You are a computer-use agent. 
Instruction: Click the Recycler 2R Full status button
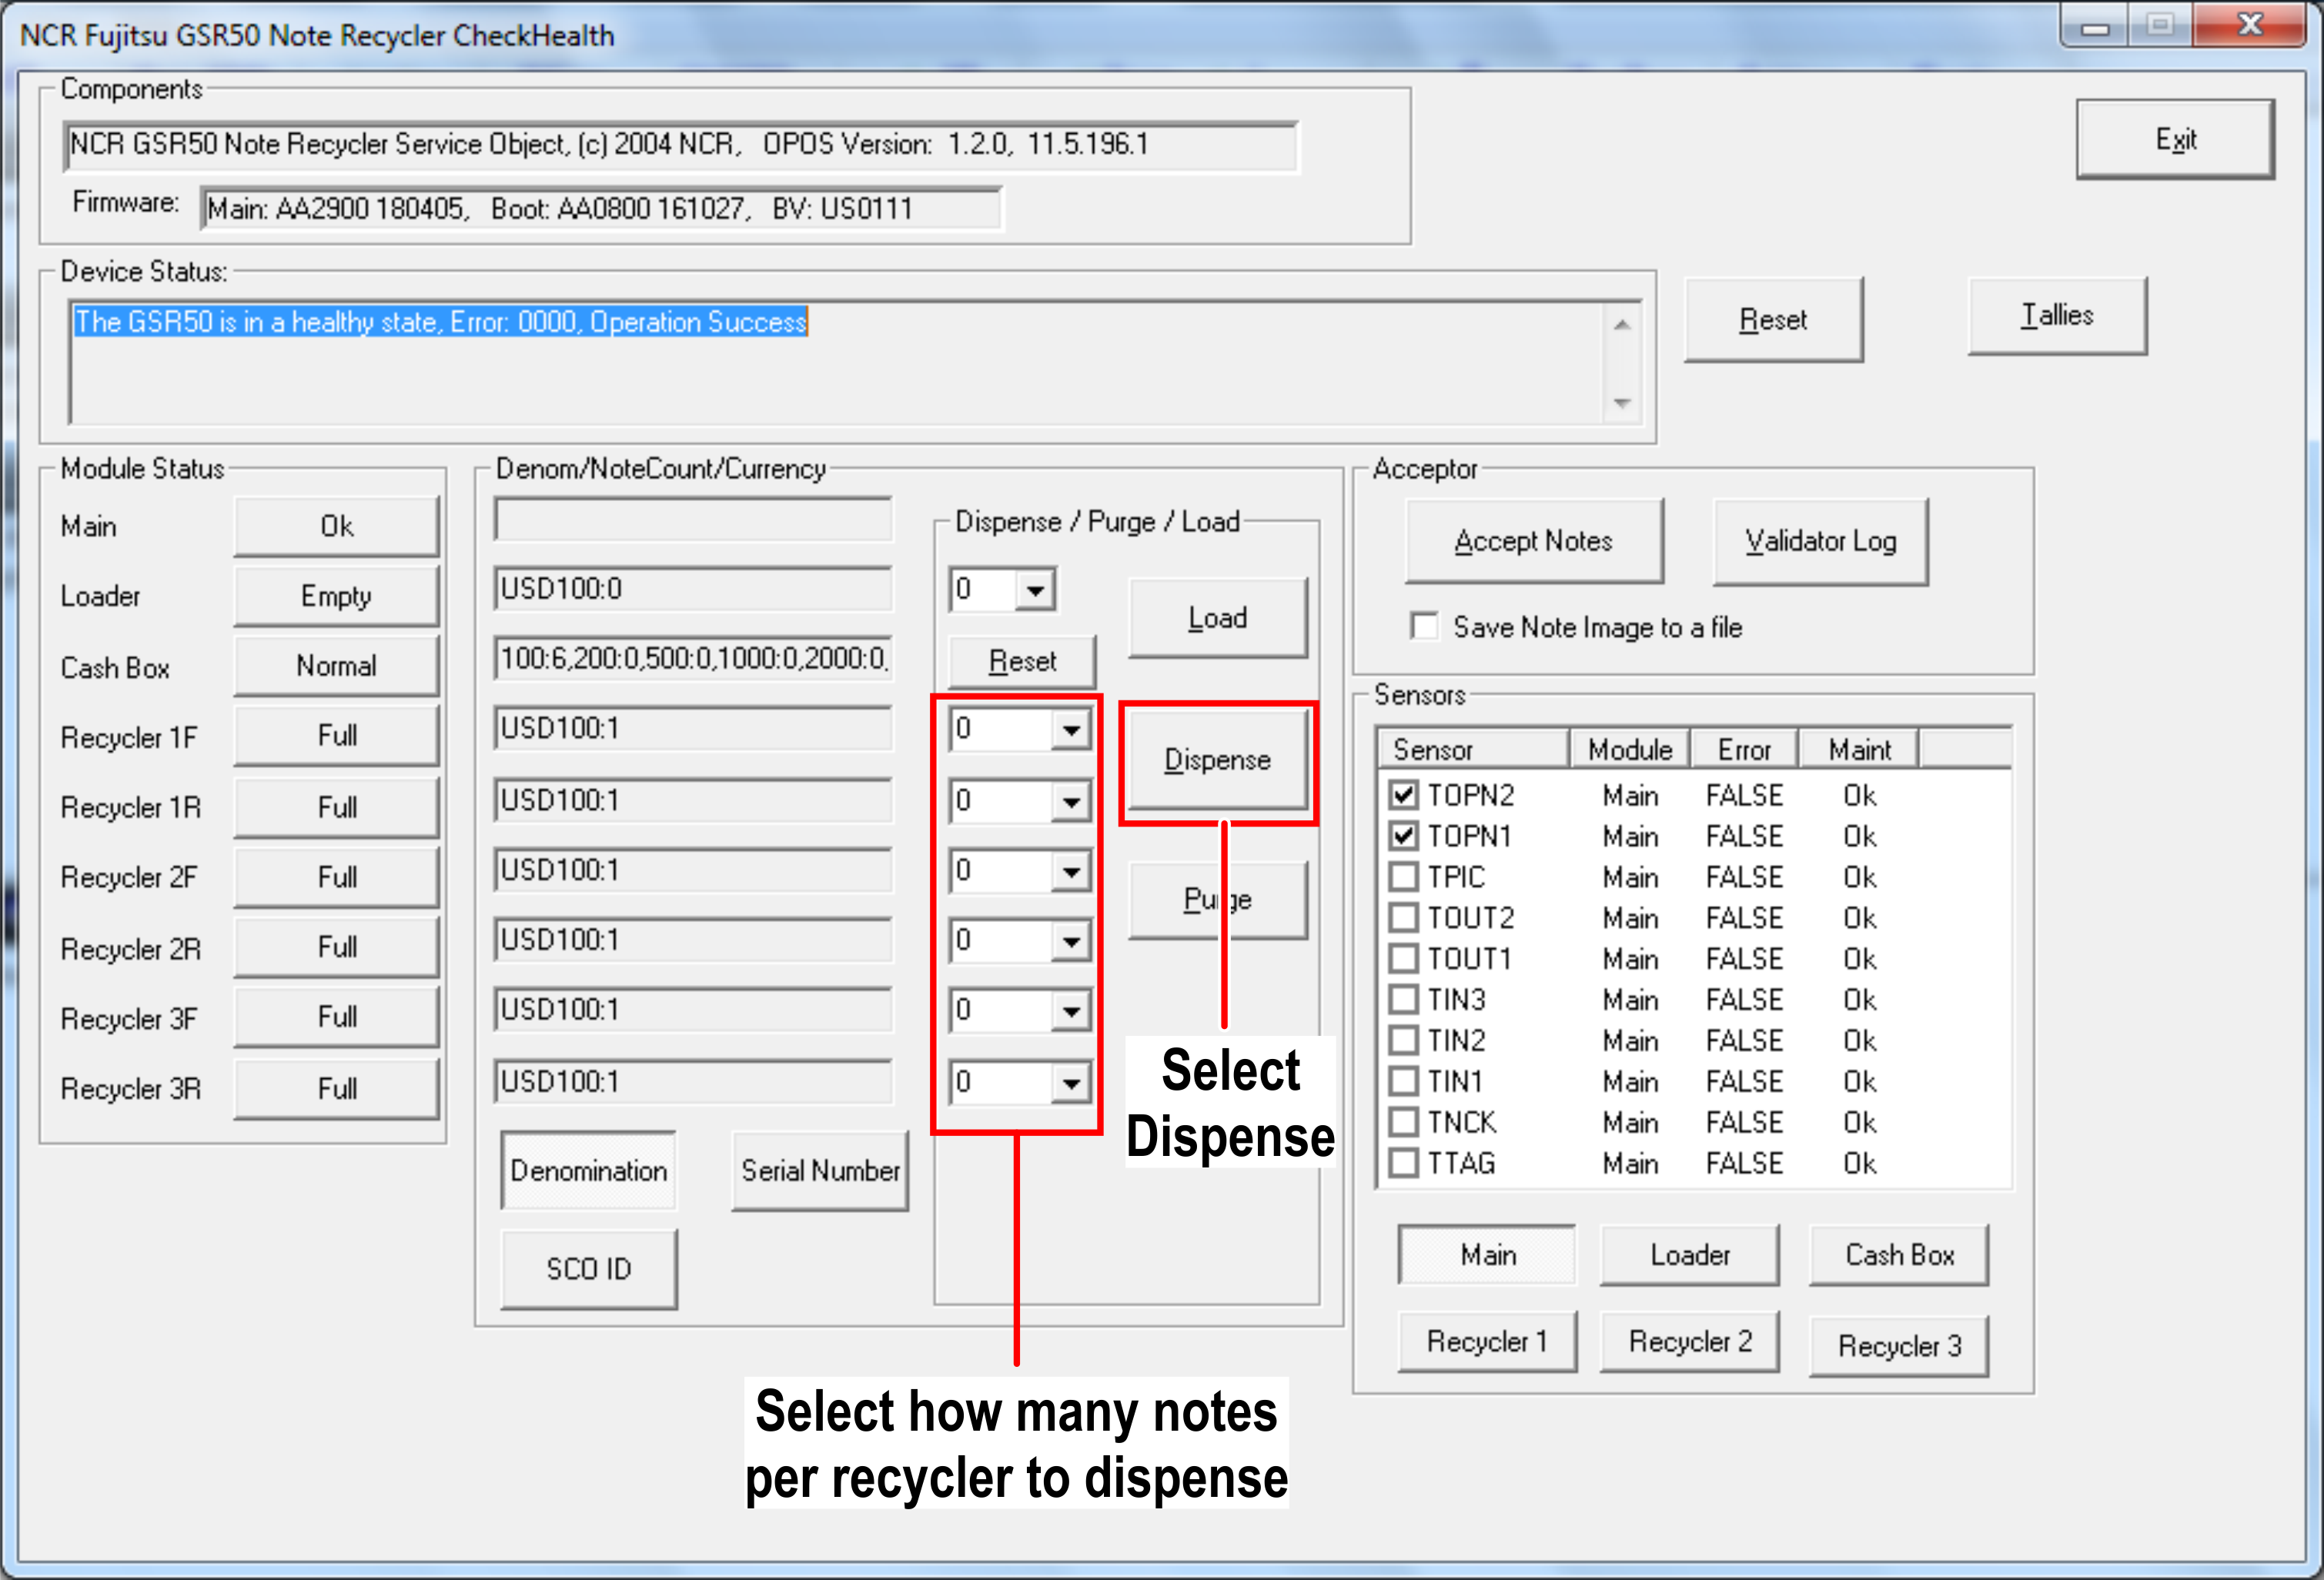(x=336, y=947)
